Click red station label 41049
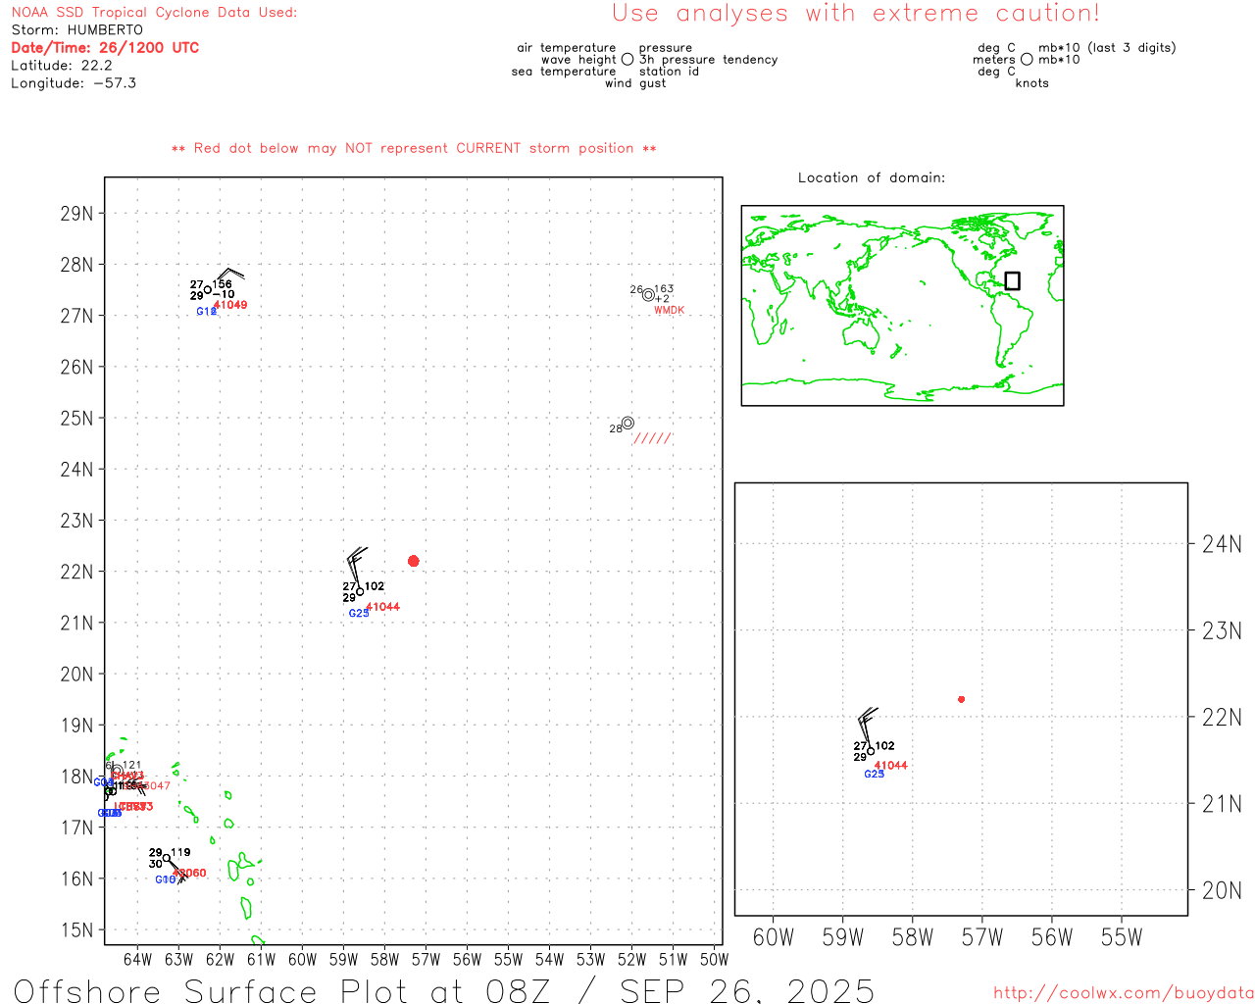 click(x=231, y=305)
